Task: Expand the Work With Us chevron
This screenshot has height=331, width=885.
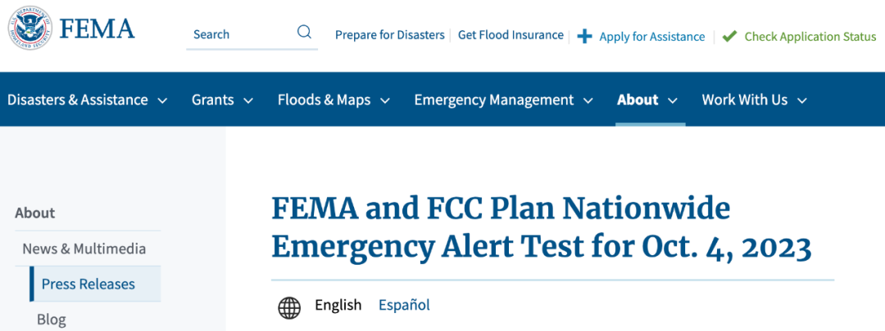Action: (801, 101)
